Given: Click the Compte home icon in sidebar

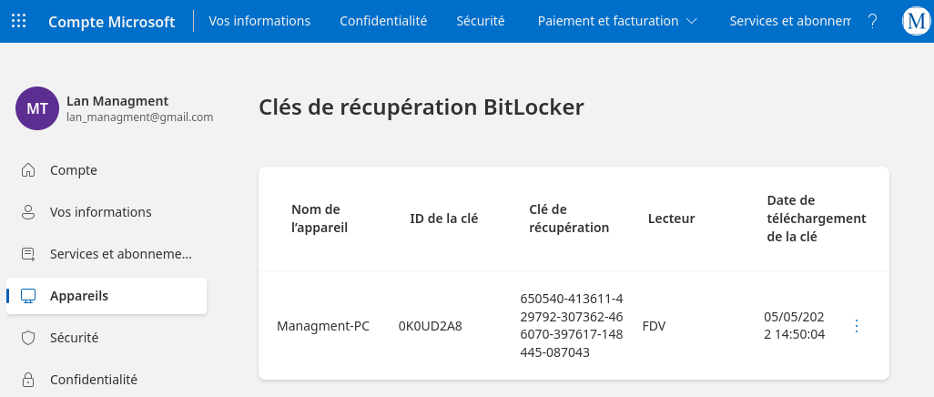Looking at the screenshot, I should 28,170.
